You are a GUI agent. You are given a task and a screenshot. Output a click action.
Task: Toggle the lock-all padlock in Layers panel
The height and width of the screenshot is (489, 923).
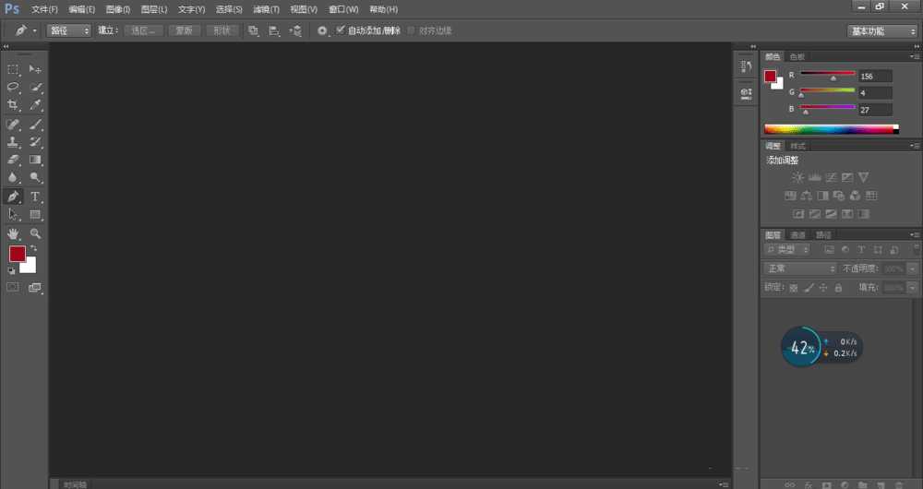pos(838,288)
